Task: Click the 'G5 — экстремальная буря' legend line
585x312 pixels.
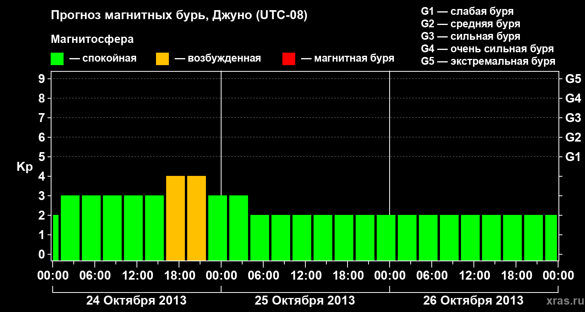Action: 488,61
